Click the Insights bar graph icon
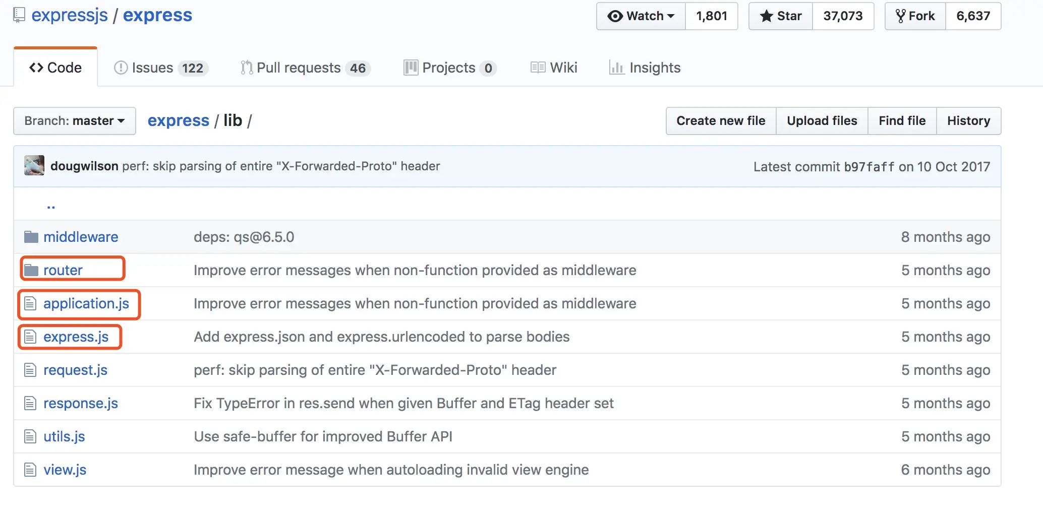Image resolution: width=1043 pixels, height=518 pixels. pos(616,68)
